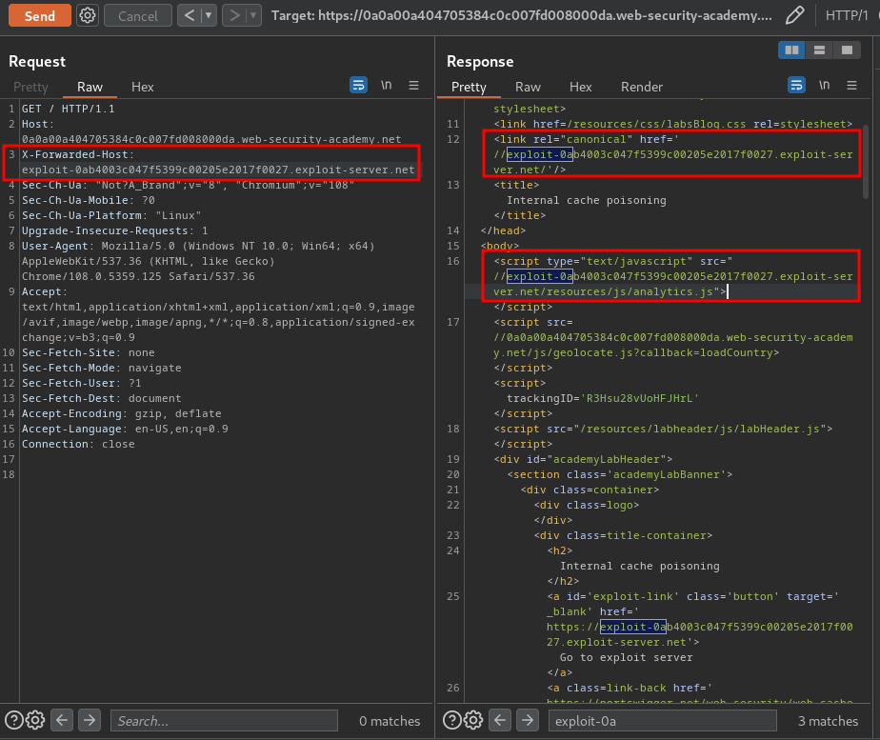The height and width of the screenshot is (740, 880).
Task: Open the help icon below the Response panel
Action: (x=451, y=720)
